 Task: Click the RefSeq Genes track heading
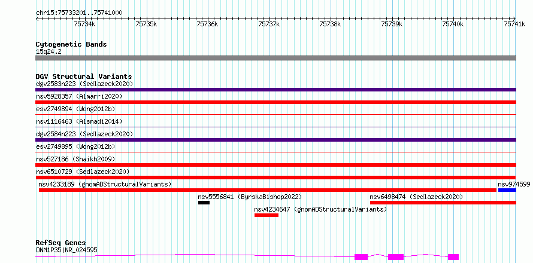61,243
